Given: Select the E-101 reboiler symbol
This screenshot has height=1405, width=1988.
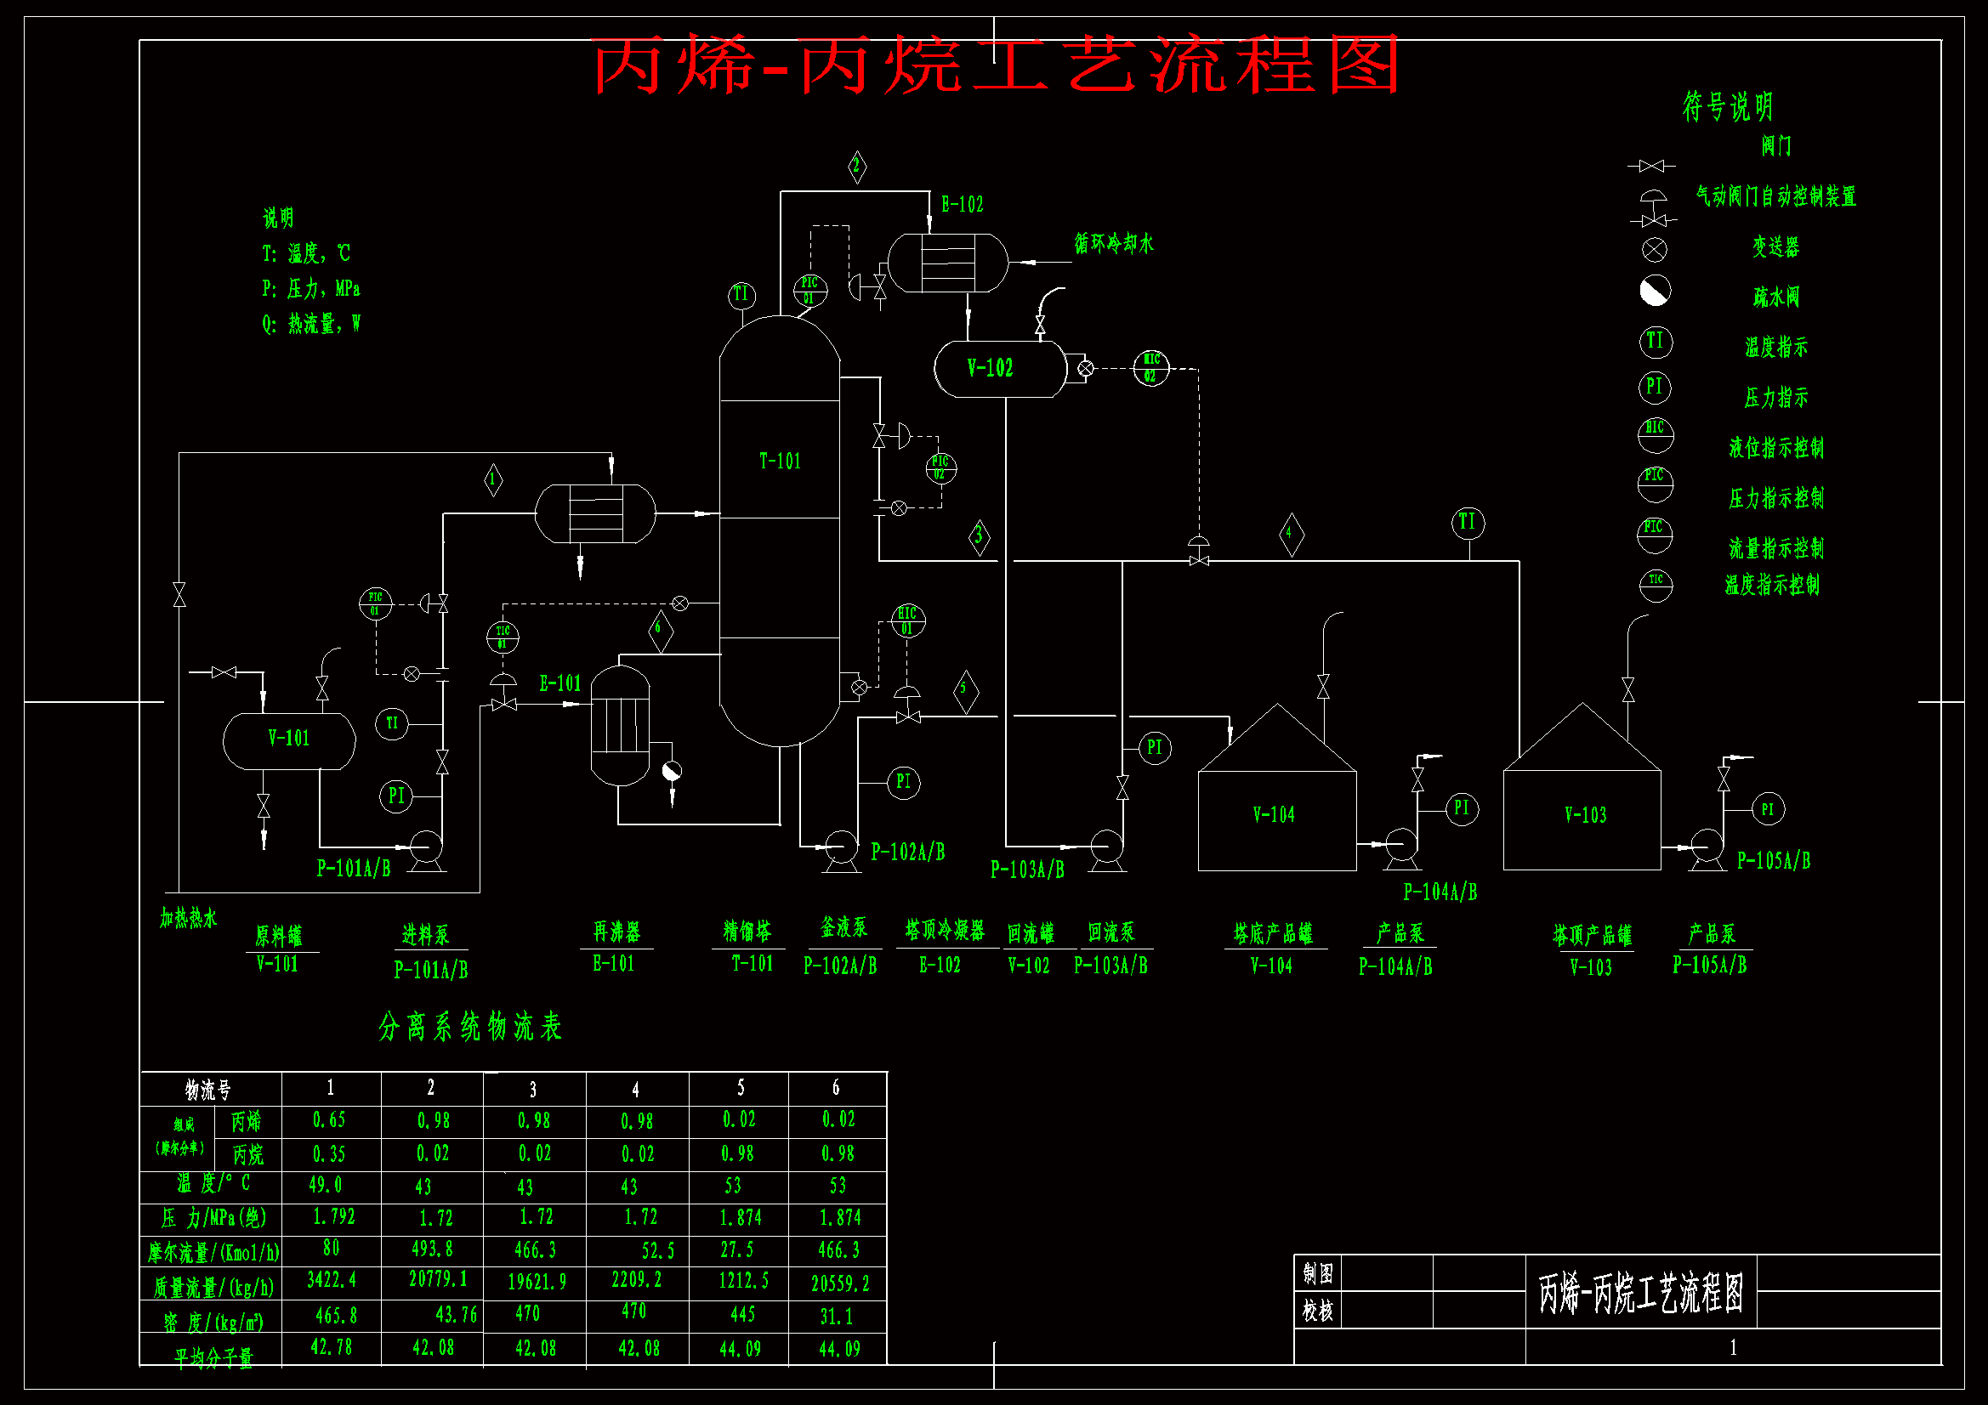Looking at the screenshot, I should [x=620, y=725].
